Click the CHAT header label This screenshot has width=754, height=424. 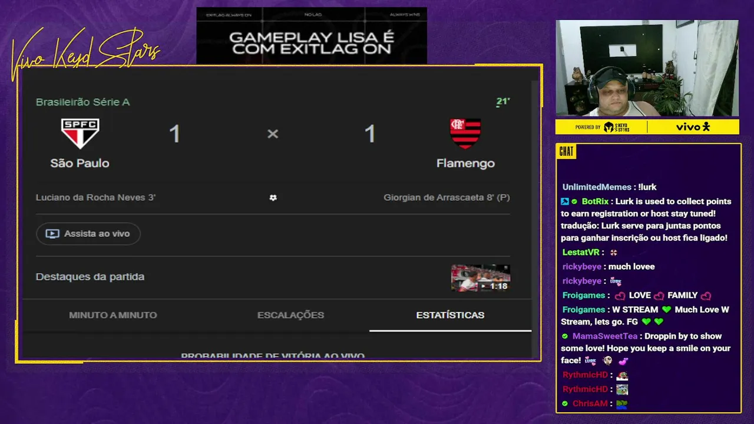pos(566,152)
